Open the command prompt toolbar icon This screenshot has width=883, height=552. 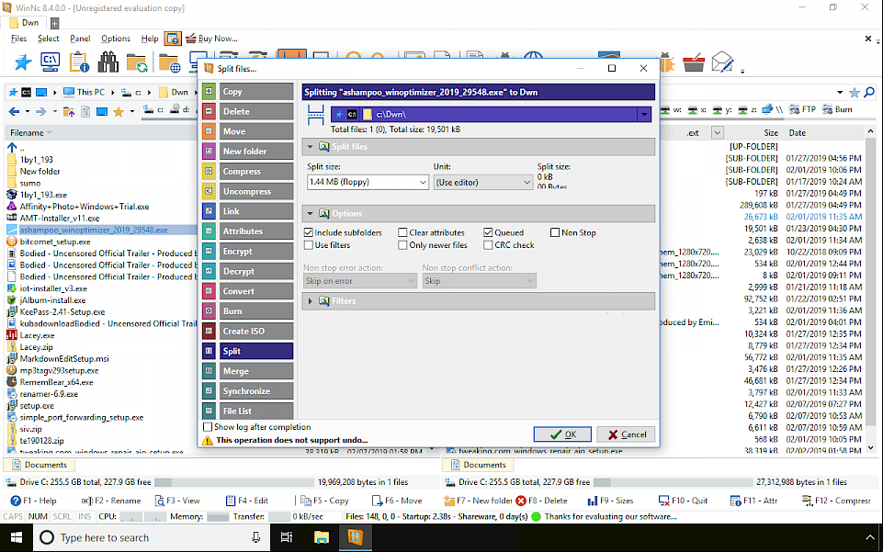(x=51, y=62)
